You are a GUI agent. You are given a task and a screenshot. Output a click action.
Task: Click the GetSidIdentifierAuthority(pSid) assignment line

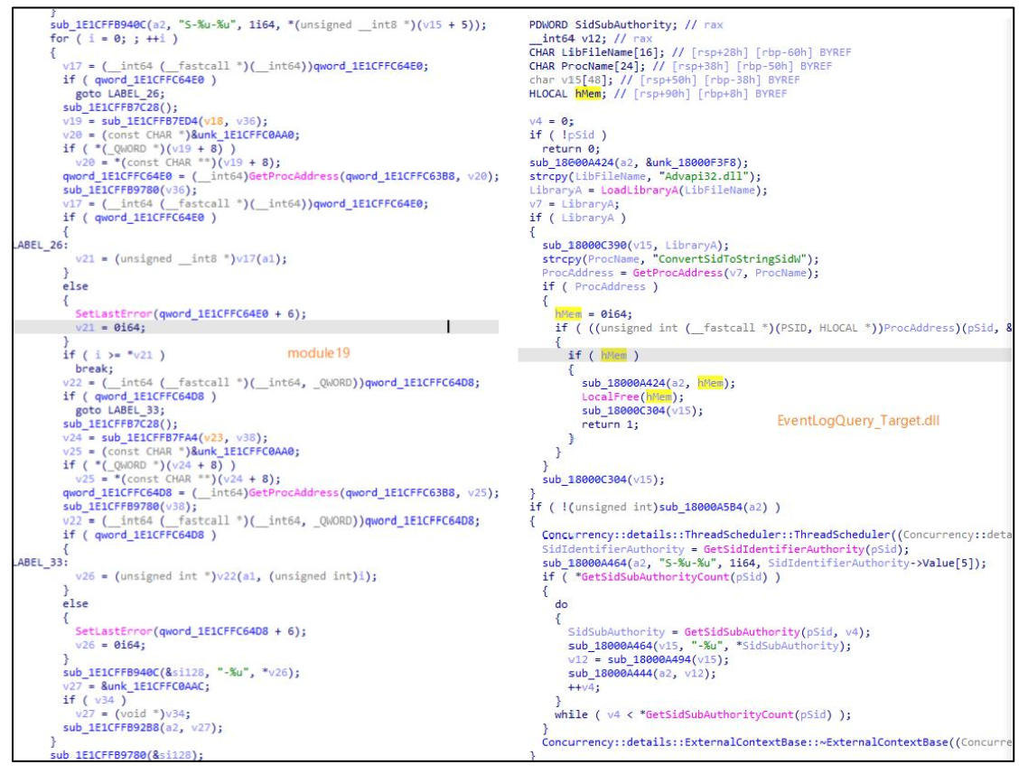coord(725,549)
